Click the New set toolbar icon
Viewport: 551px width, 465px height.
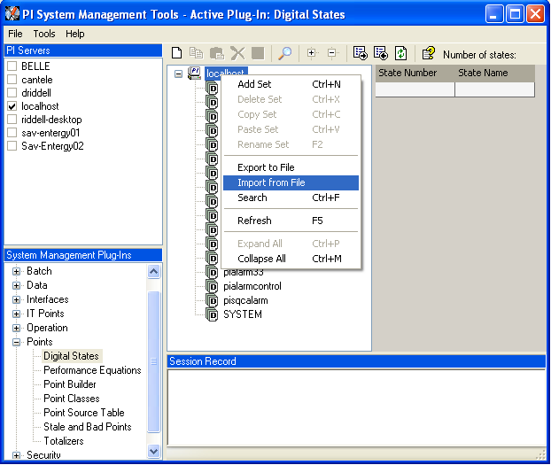click(x=177, y=53)
